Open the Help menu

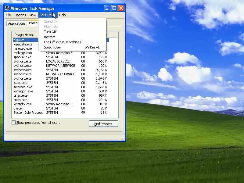click(x=63, y=15)
